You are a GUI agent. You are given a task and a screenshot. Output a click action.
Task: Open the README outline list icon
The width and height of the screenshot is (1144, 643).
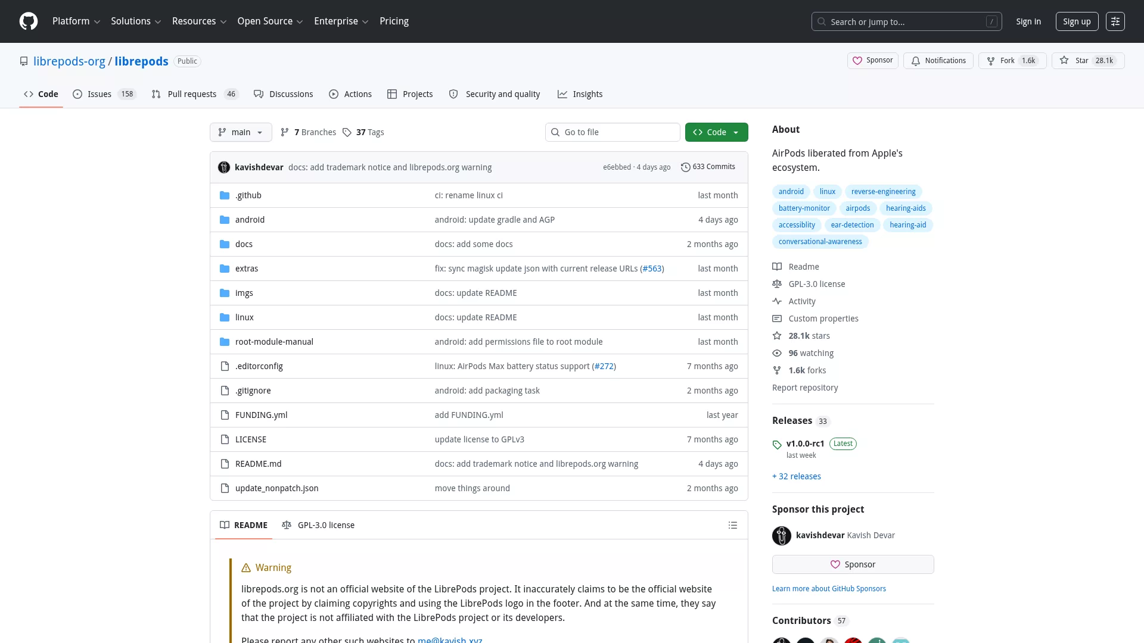[733, 525]
